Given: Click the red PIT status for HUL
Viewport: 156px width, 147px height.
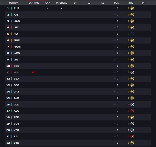Looking at the screenshot, I should pos(34,72).
